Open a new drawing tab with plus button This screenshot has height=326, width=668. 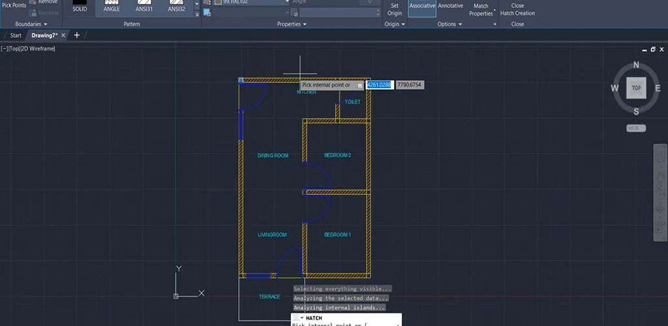(x=76, y=35)
